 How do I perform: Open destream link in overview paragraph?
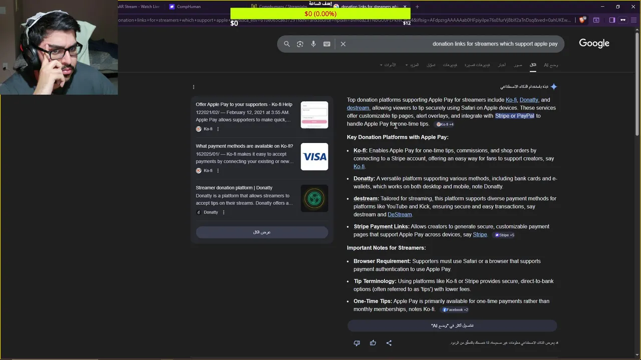point(358,108)
